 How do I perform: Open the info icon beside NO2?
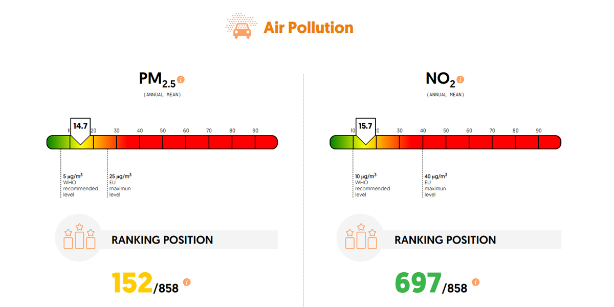461,79
